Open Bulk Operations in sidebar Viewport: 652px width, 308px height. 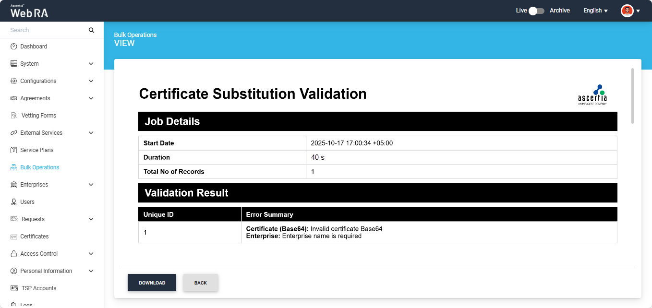pos(39,167)
